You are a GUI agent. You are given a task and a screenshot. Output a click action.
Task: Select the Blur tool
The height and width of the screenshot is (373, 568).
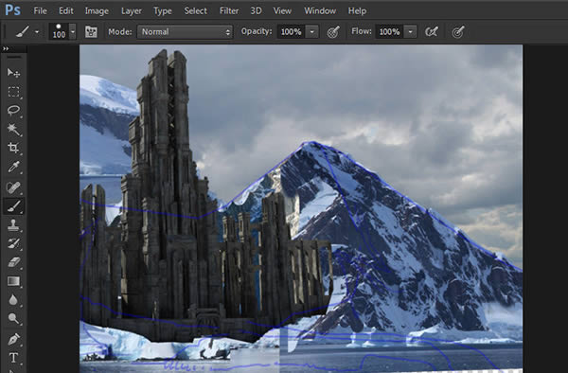[13, 300]
